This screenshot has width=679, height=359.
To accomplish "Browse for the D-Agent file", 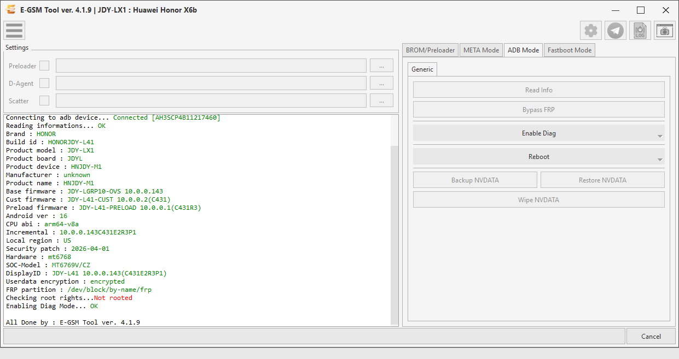I will [382, 83].
